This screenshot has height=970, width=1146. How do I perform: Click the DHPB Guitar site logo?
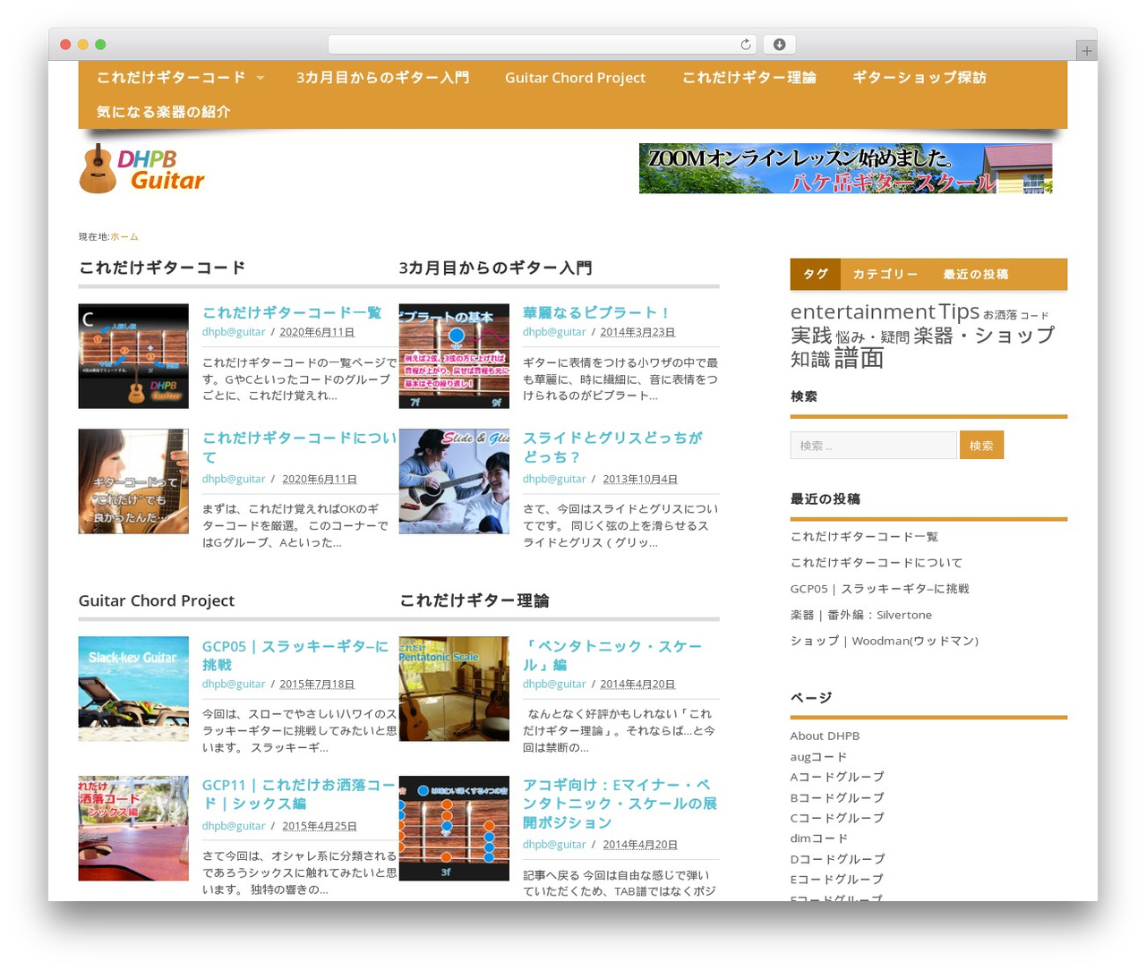[x=142, y=169]
